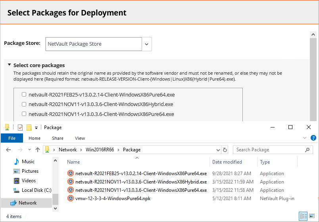Click the Search Package input field
The image size is (319, 222).
tap(269, 150)
